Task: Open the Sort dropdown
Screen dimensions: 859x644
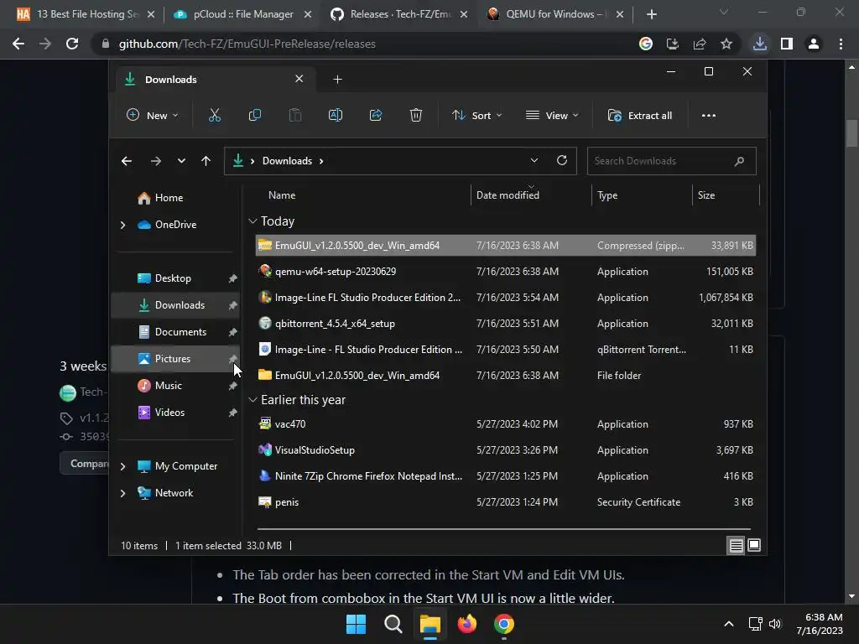Action: click(476, 115)
